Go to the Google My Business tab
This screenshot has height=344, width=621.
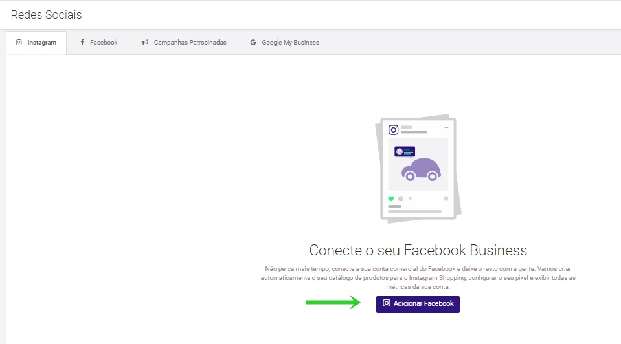284,43
